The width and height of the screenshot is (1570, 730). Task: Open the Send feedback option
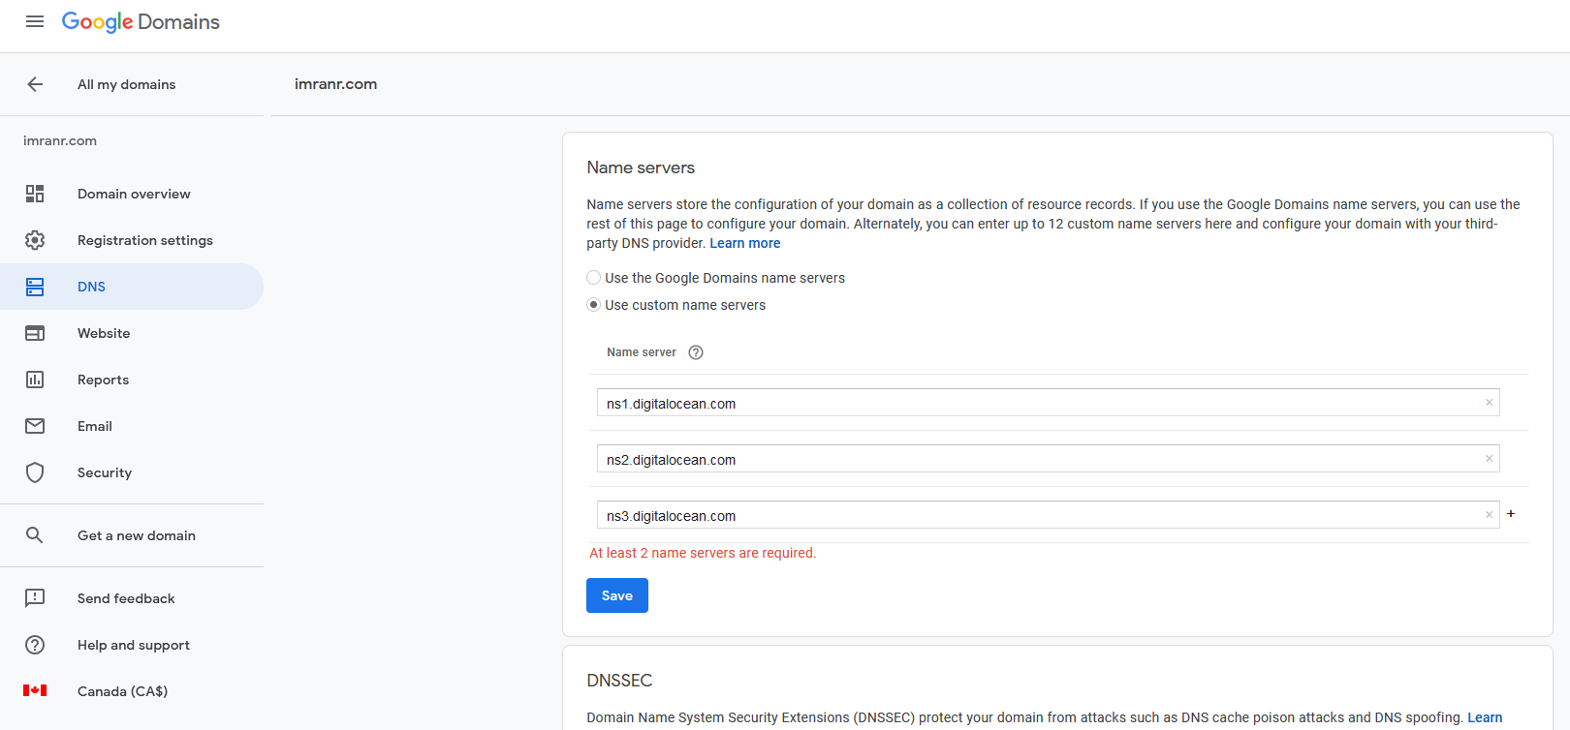click(126, 598)
